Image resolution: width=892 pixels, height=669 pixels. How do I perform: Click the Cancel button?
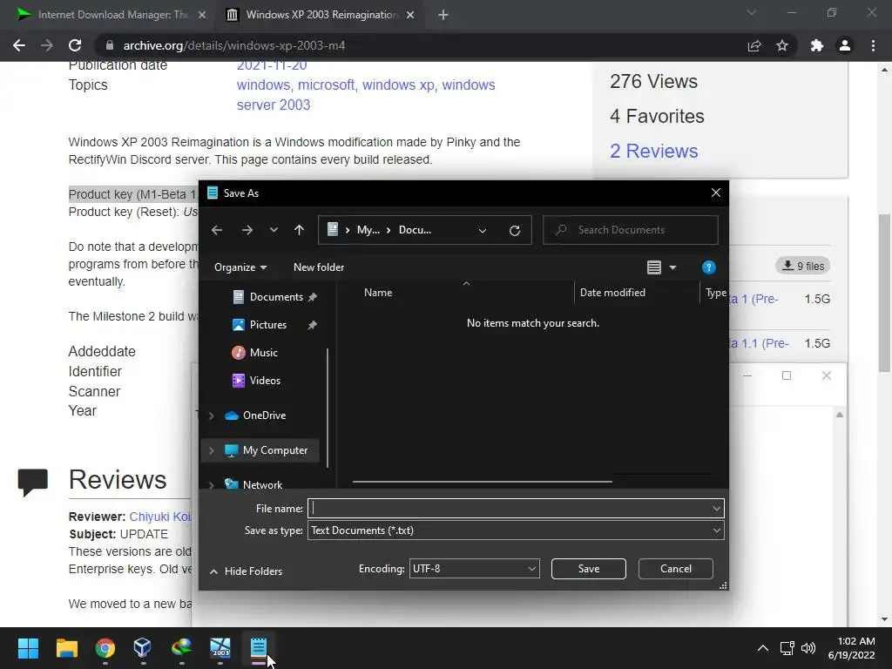coord(675,568)
